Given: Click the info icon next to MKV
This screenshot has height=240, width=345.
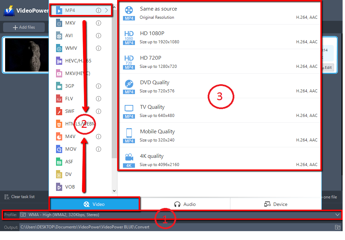Looking at the screenshot, I should [98, 23].
